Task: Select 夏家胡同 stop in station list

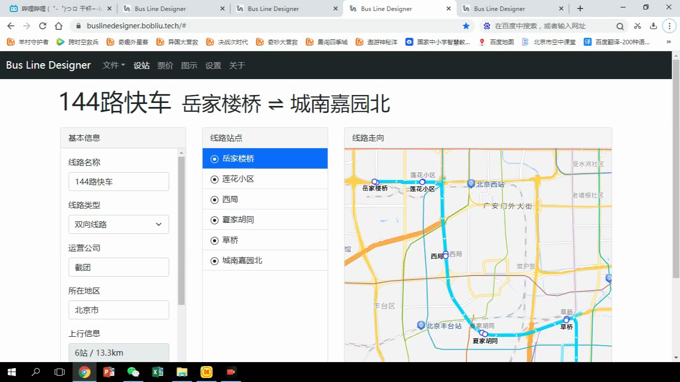Action: coord(265,220)
